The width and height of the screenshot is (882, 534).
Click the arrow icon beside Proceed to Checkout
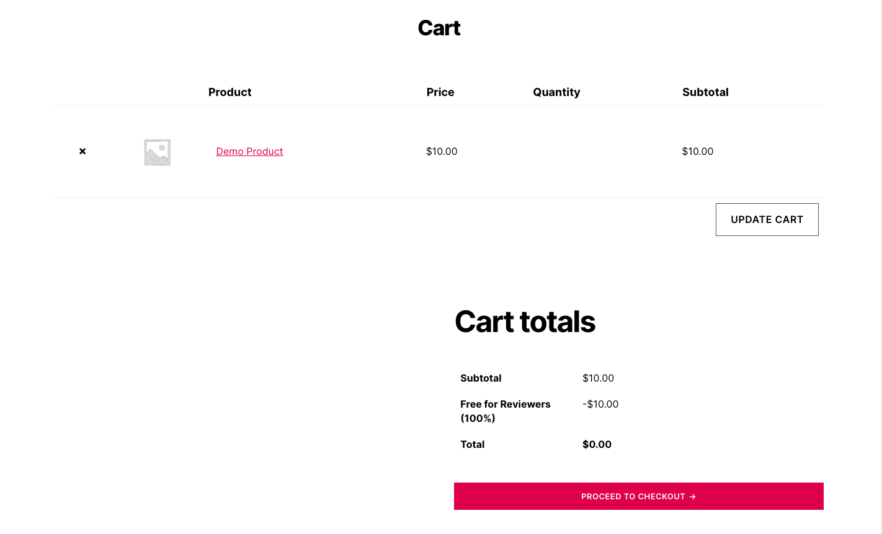(x=693, y=496)
